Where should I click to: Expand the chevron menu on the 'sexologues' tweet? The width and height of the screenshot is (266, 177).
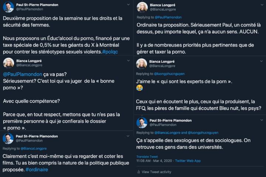262,120
